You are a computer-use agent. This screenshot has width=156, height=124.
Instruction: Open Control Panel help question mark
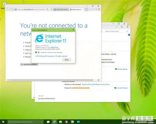[129, 35]
